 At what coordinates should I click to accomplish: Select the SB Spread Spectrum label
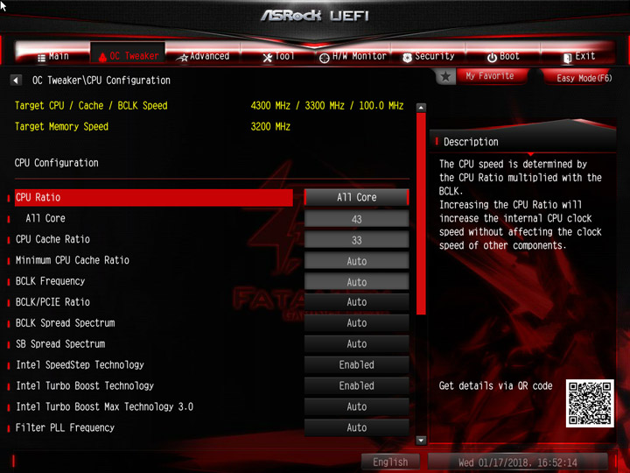[60, 344]
